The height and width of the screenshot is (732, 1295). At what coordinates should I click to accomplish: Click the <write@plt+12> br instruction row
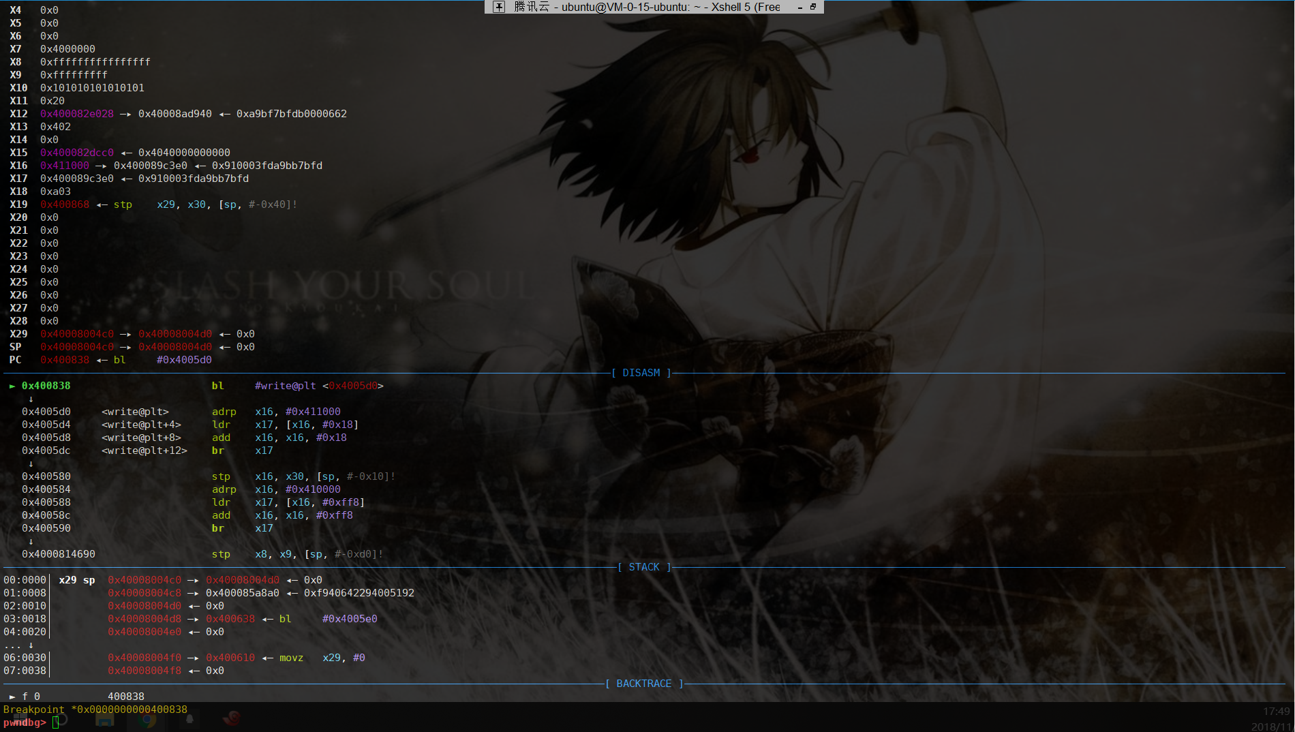[147, 451]
